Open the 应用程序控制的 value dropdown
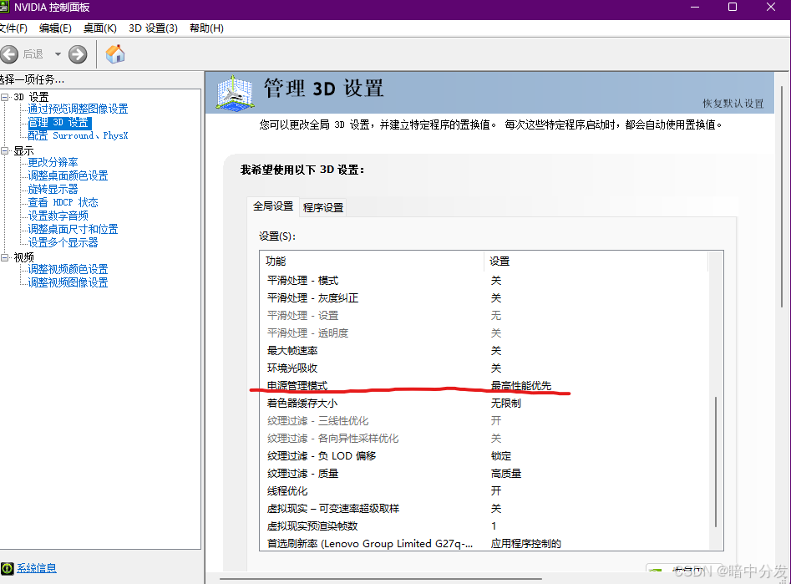 click(x=526, y=544)
